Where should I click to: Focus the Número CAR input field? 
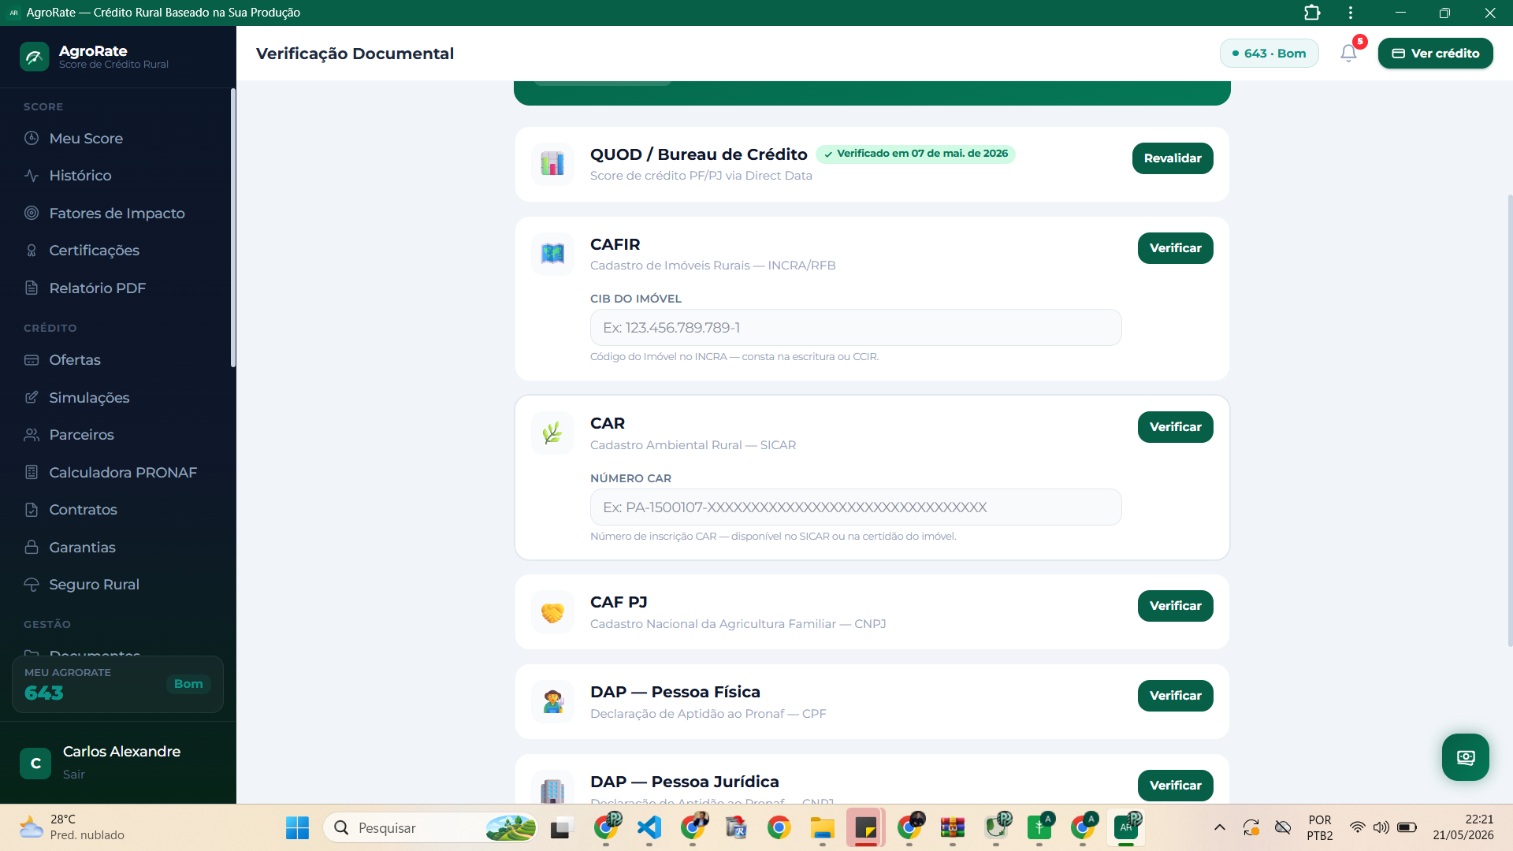coord(856,507)
